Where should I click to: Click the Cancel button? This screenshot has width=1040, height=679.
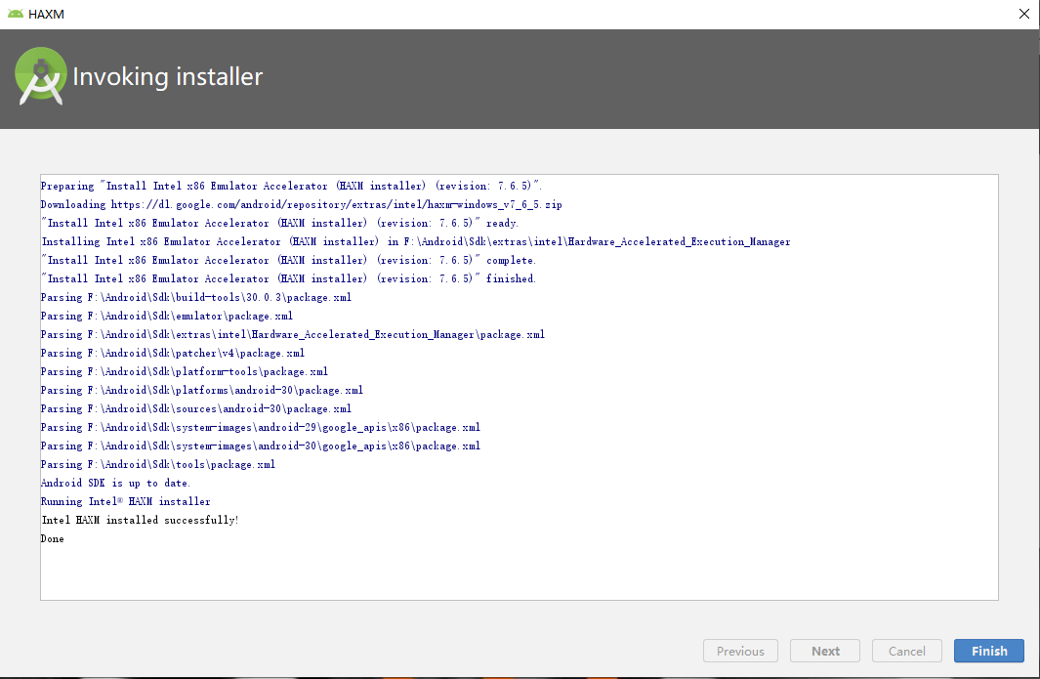tap(906, 651)
